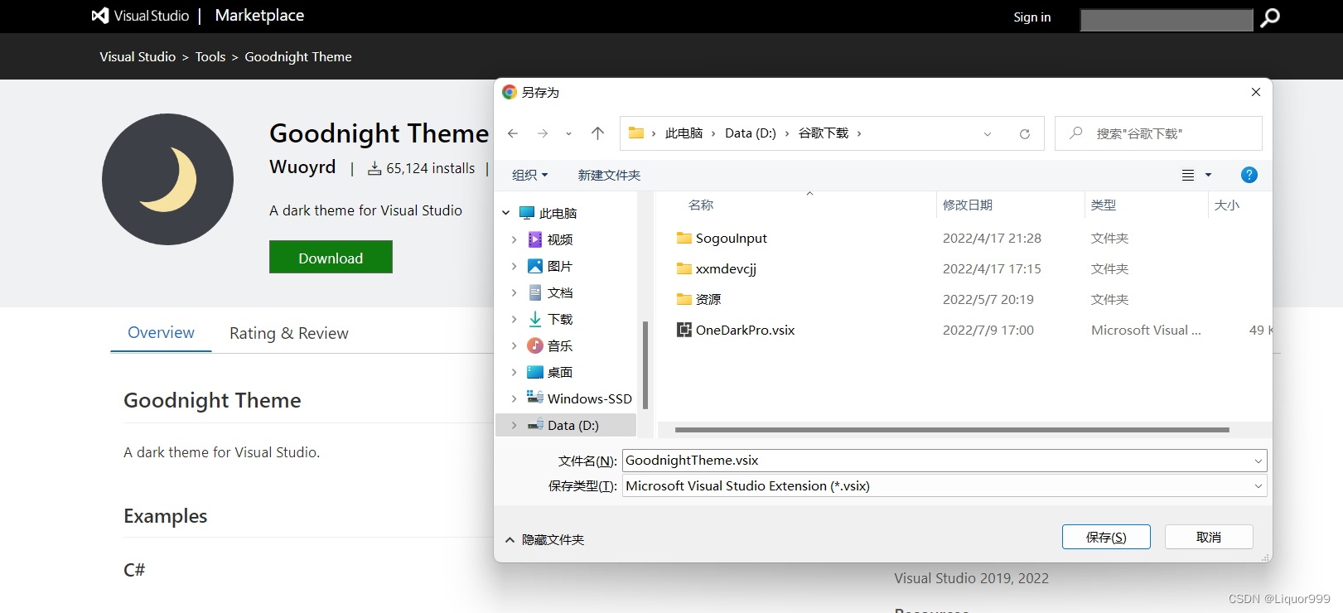Click the Sign in link
Screen dimensions: 1343x613
pos(1032,17)
